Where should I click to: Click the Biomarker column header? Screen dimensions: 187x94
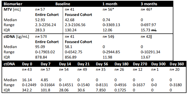(13, 4)
